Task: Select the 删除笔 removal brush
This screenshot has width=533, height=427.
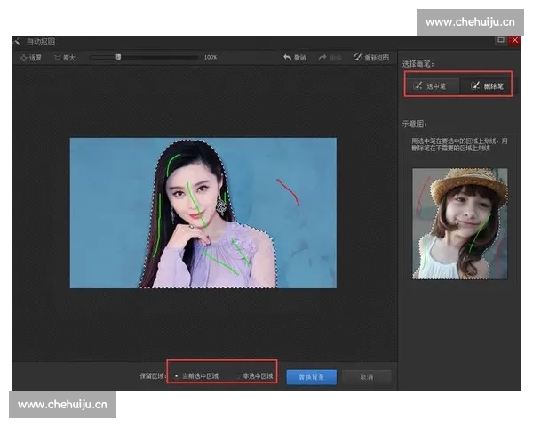Action: tap(486, 85)
